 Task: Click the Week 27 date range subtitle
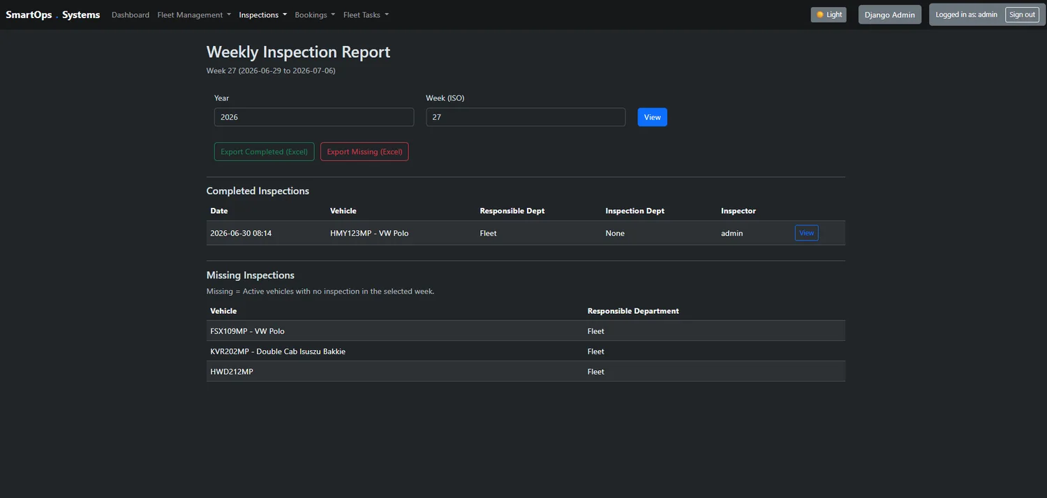[271, 71]
